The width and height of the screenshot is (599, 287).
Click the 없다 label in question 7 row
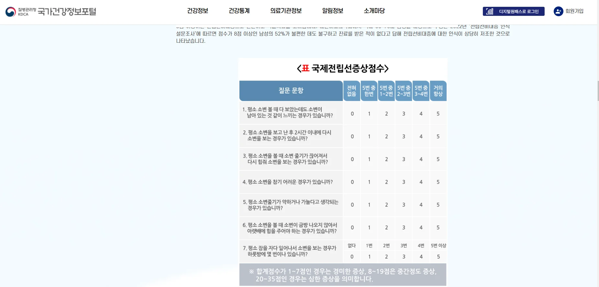click(x=352, y=246)
